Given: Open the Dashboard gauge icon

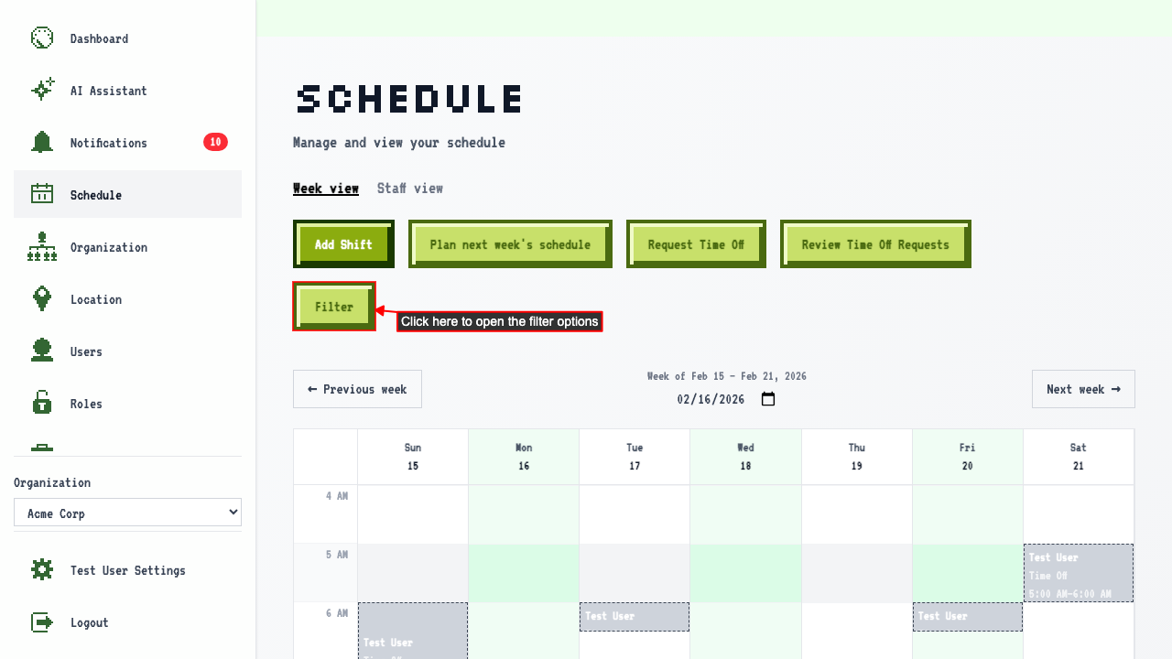Looking at the screenshot, I should tap(42, 38).
